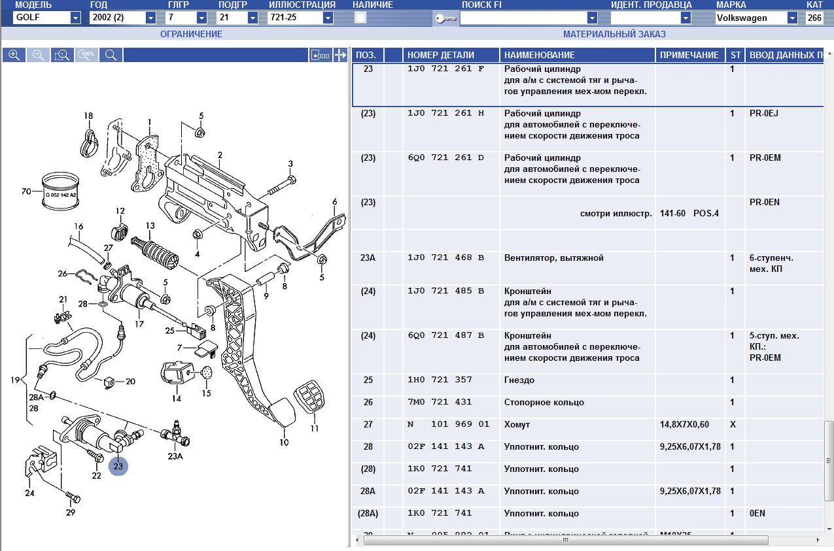Click highlighted callout 23 in the illustration

pos(118,466)
